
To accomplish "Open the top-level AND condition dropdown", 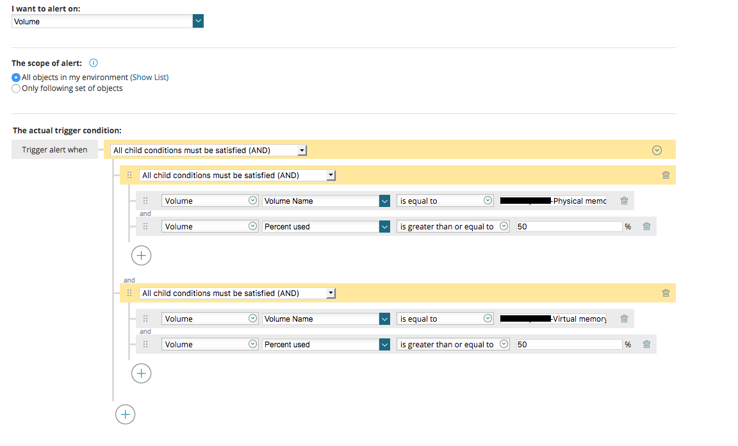I will pyautogui.click(x=209, y=150).
